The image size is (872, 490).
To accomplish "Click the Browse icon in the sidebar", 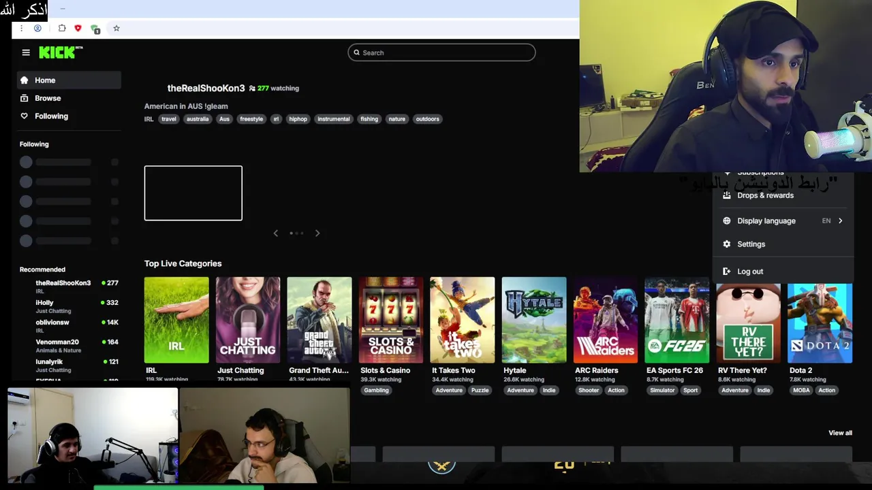I will point(25,98).
